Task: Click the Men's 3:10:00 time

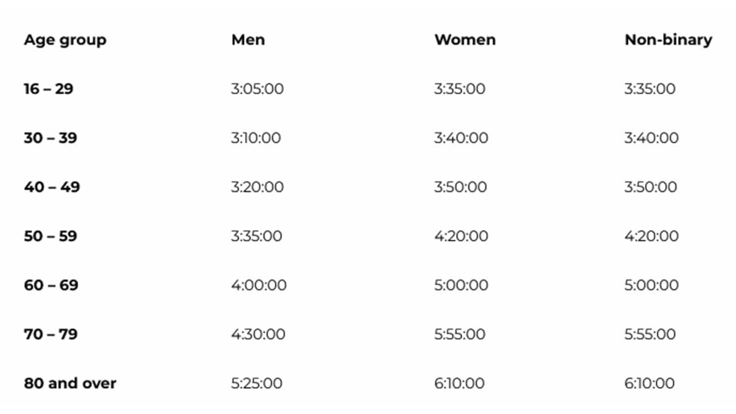Action: 256,138
